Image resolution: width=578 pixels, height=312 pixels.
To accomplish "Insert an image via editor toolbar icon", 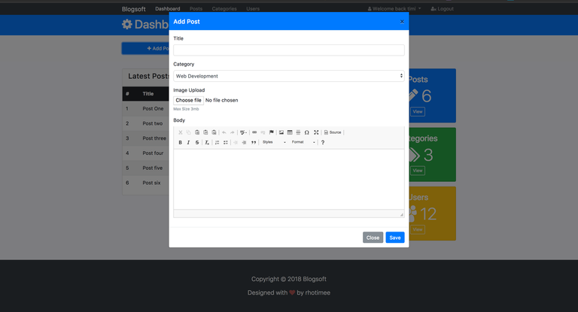I will pyautogui.click(x=281, y=132).
